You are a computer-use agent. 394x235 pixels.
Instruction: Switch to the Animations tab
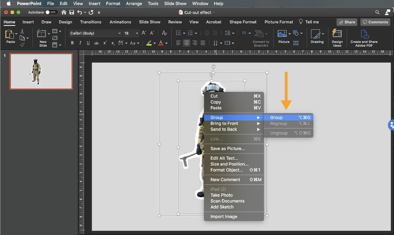pyautogui.click(x=120, y=22)
